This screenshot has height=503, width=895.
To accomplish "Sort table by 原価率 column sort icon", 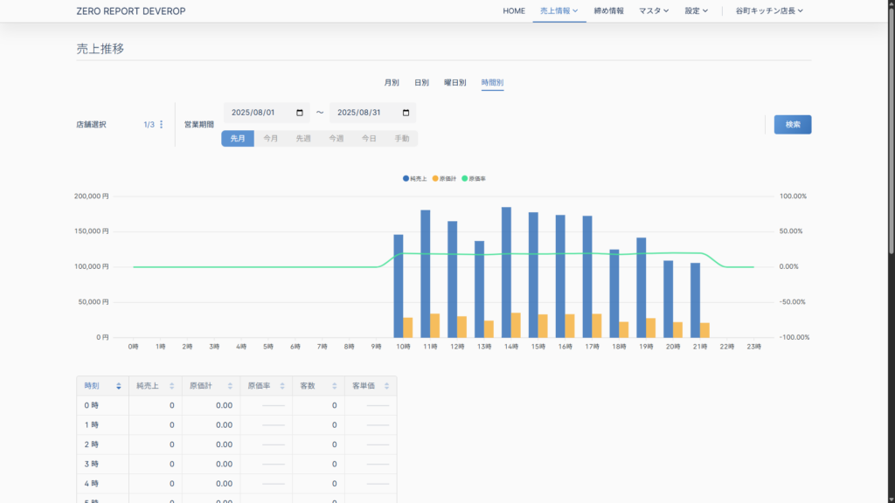I will click(281, 386).
